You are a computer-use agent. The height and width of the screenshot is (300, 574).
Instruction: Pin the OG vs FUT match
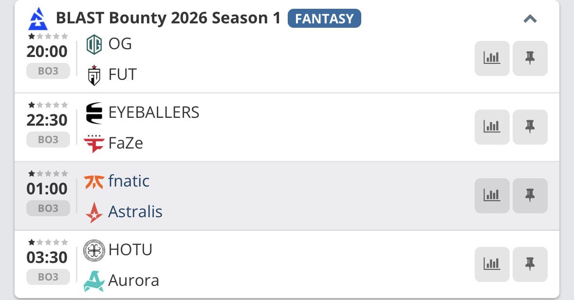530,58
